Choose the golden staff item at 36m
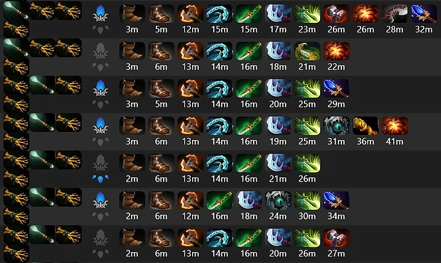Screen dimensions: 441x263 point(365,125)
